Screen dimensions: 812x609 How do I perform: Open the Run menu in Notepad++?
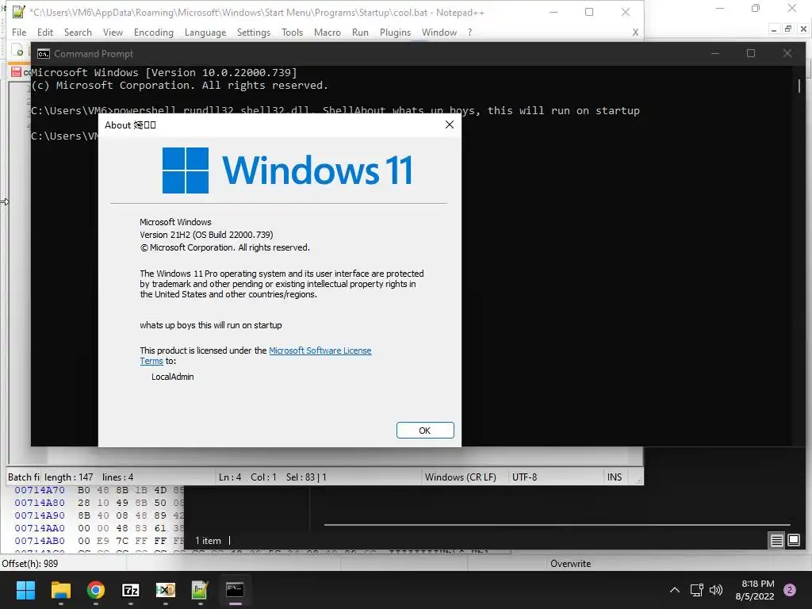coord(360,32)
